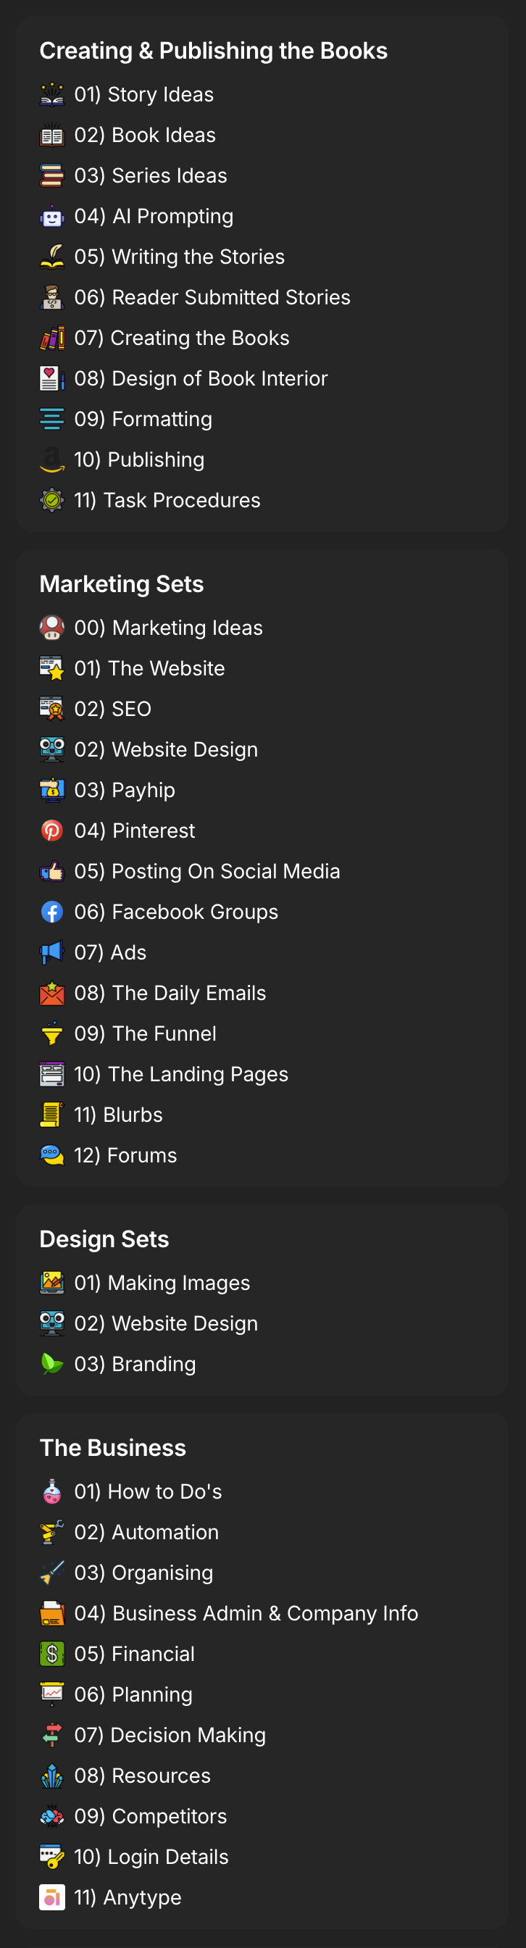Open 06) Reader Submitted Stories
Image resolution: width=526 pixels, height=1948 pixels.
(x=212, y=297)
